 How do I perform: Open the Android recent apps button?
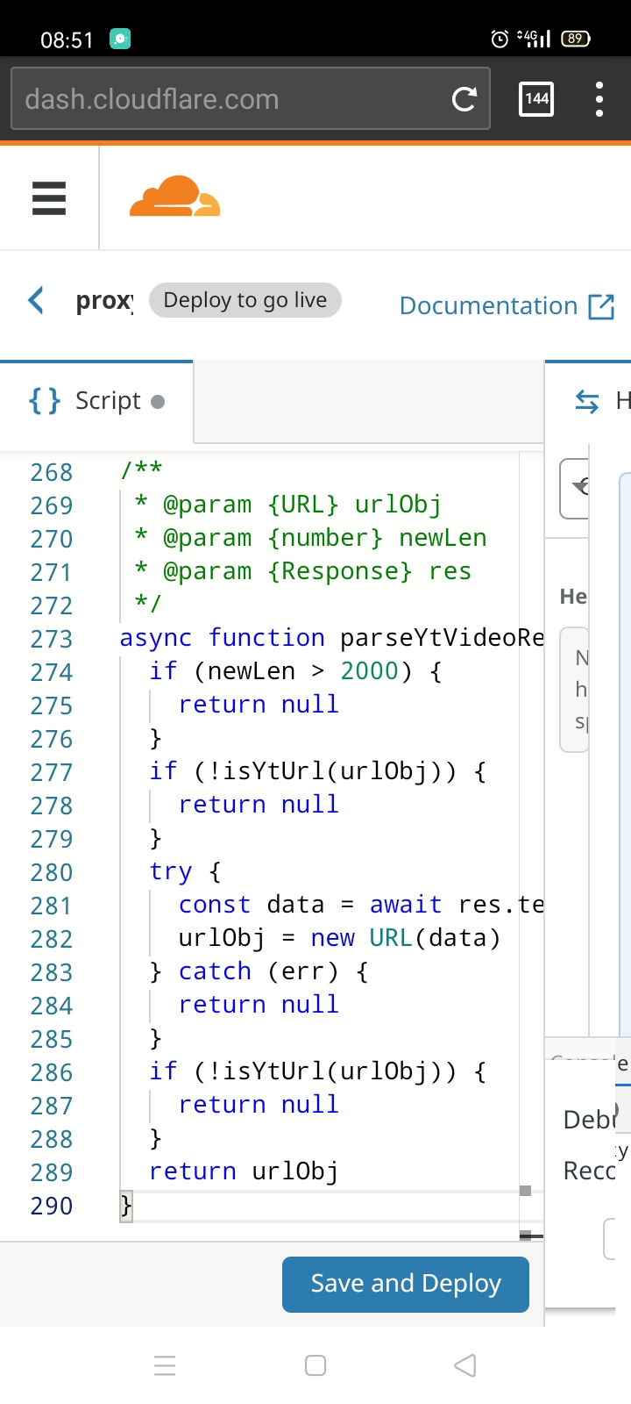pos(165,1365)
